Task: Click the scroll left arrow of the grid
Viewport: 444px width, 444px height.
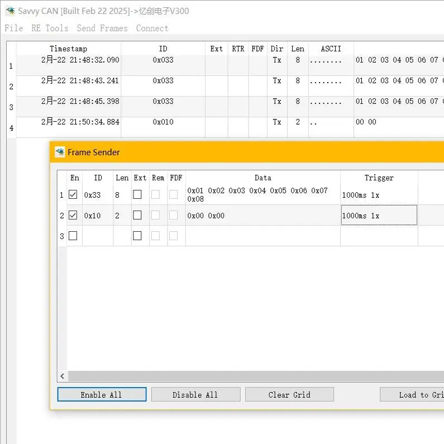Action: coord(63,376)
